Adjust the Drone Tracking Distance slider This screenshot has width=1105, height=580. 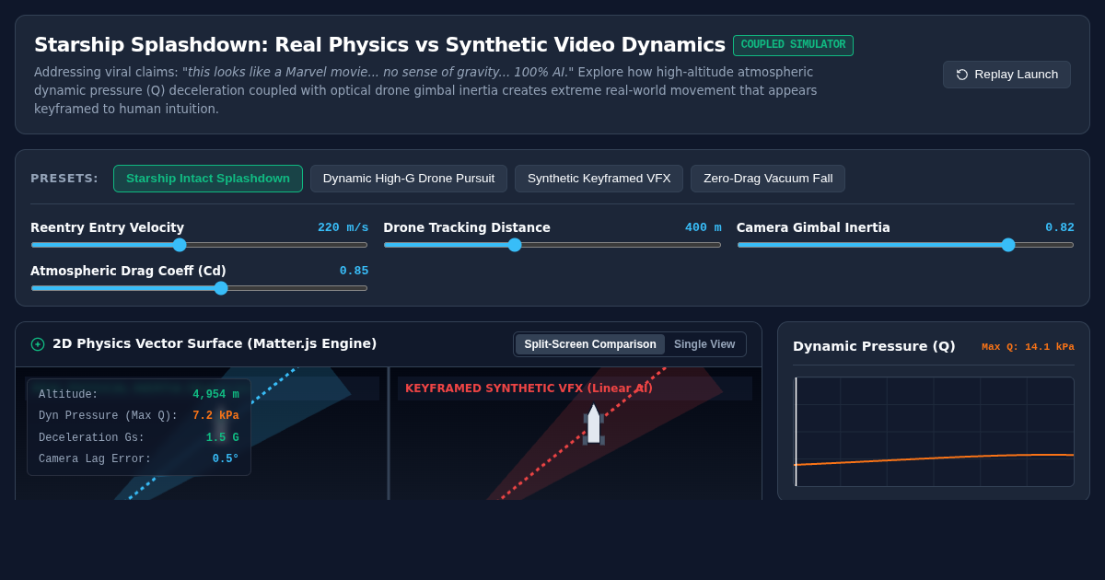coord(552,245)
